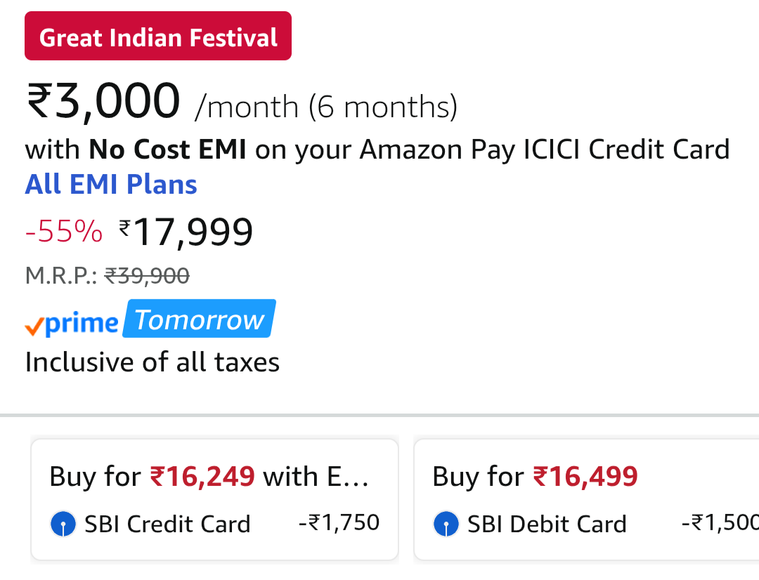Click the SBI logo beside Credit Card
759x580 pixels.
[x=63, y=524]
